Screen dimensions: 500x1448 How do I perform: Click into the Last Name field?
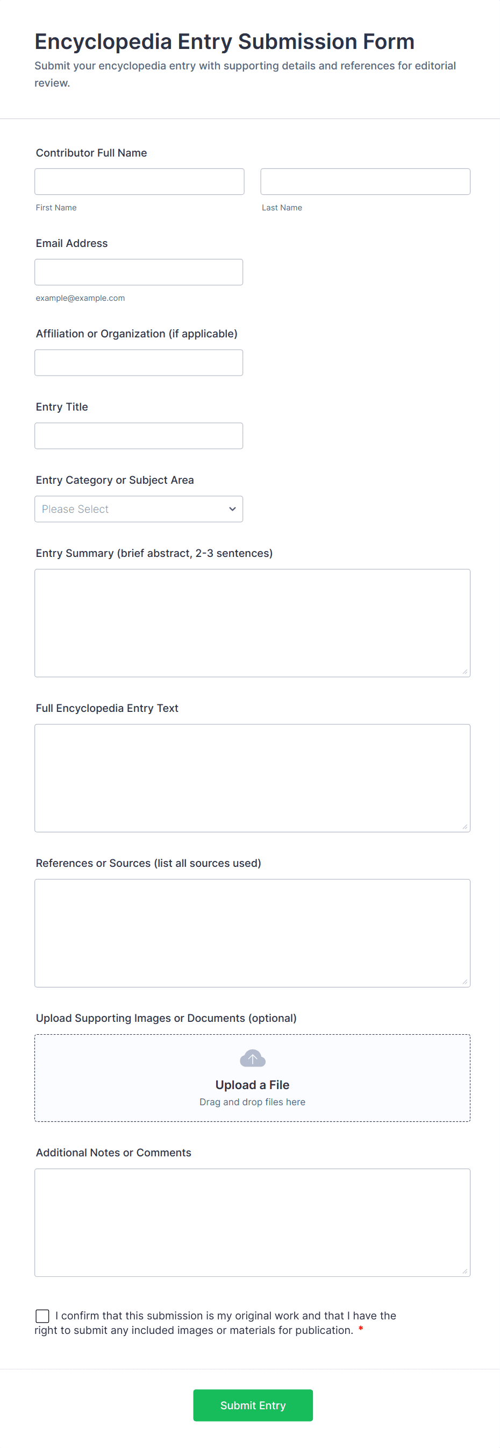(365, 181)
